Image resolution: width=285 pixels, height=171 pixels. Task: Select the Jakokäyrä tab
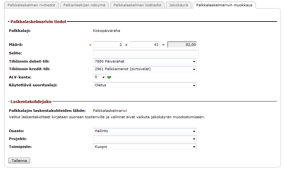[178, 5]
